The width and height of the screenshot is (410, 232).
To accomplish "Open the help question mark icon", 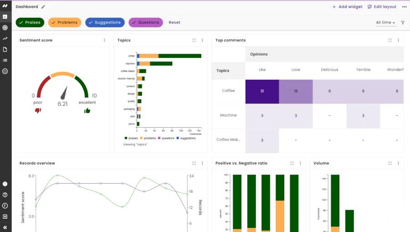I will coord(5,195).
